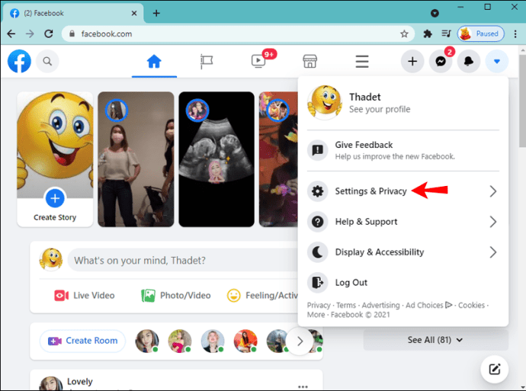
Task: Go to the Home tab icon
Action: 154,62
